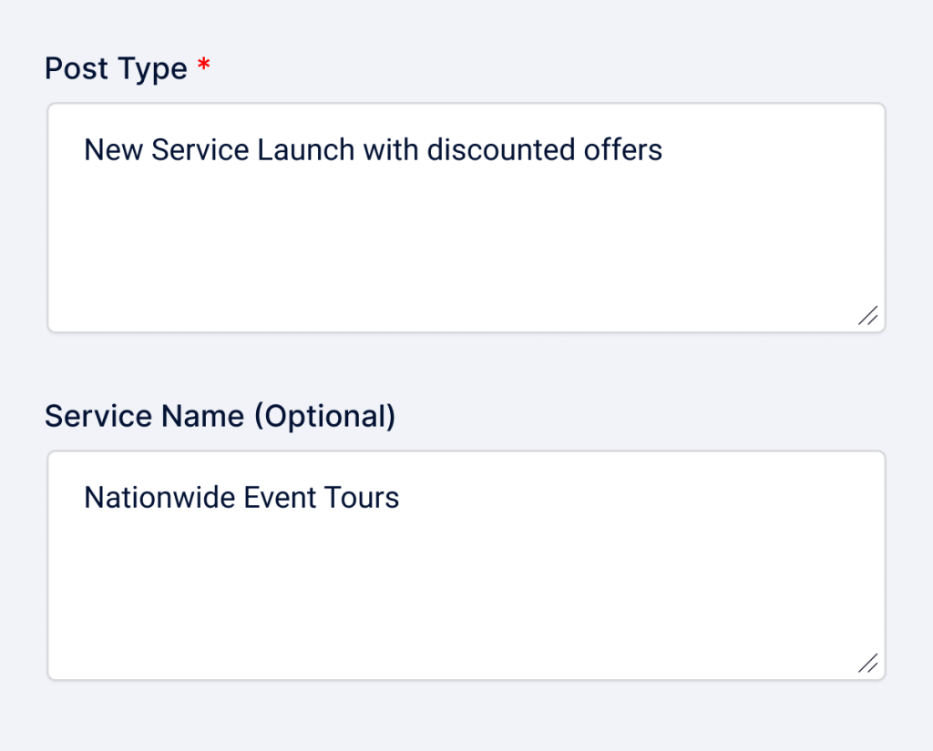Click the word "Post" in the Post Type label
Screen dimensions: 933x751
point(76,68)
